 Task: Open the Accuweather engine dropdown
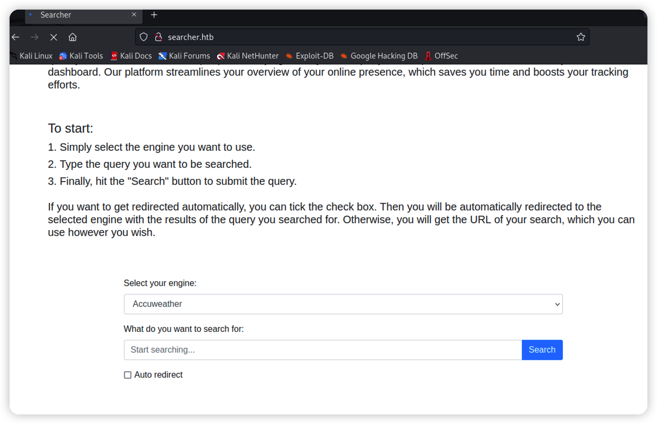pos(343,304)
